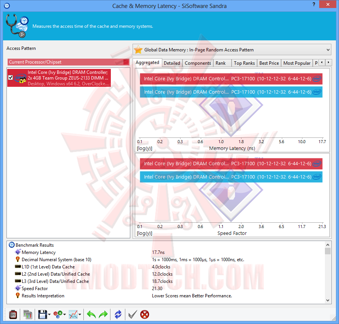Click the help question mark in title bar
339x324 pixels.
(314, 4)
